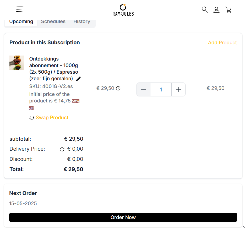
Task: Decrease quantity with minus button
Action: tap(143, 90)
